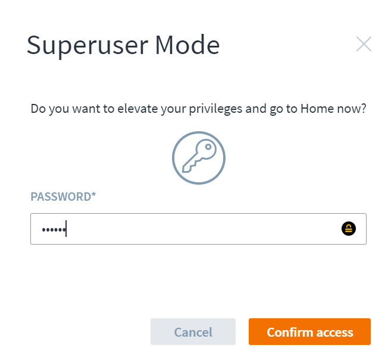
Task: Click the key icon in the circle
Action: pyautogui.click(x=199, y=157)
